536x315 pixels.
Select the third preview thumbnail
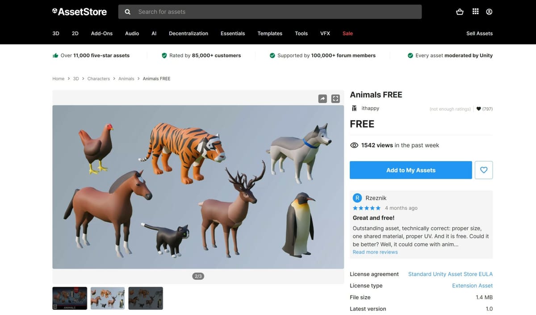145,298
